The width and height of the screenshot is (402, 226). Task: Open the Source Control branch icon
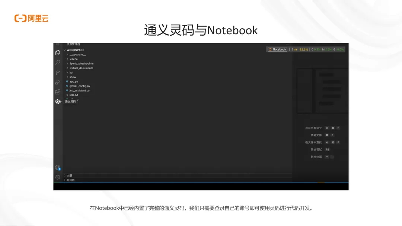pyautogui.click(x=58, y=72)
